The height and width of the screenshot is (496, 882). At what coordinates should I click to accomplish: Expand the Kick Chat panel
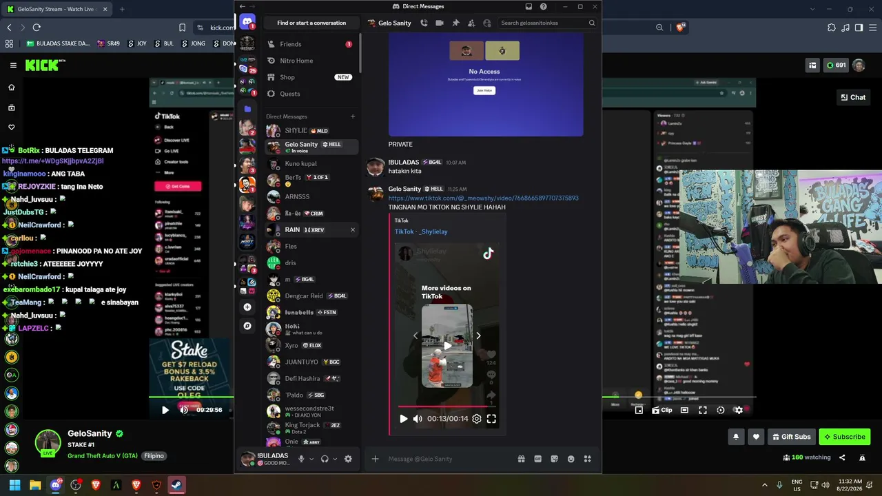point(853,97)
